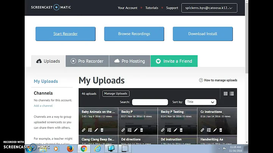
Task: Open the monitor app in taskbar
Action: tap(111, 149)
